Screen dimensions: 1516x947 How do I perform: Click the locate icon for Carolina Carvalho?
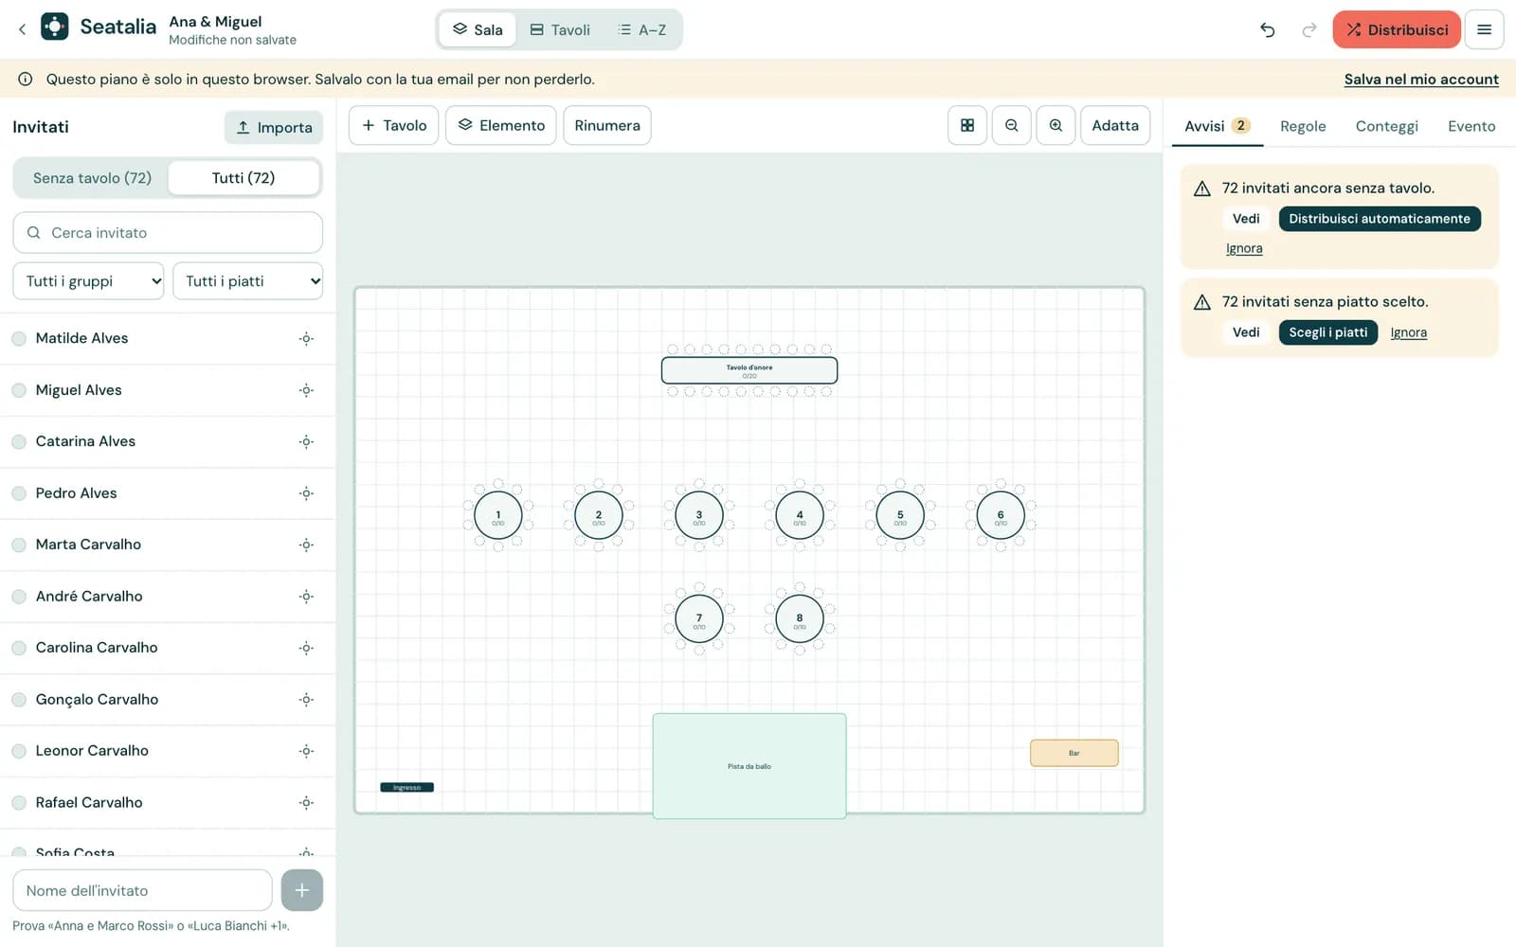pyautogui.click(x=306, y=648)
